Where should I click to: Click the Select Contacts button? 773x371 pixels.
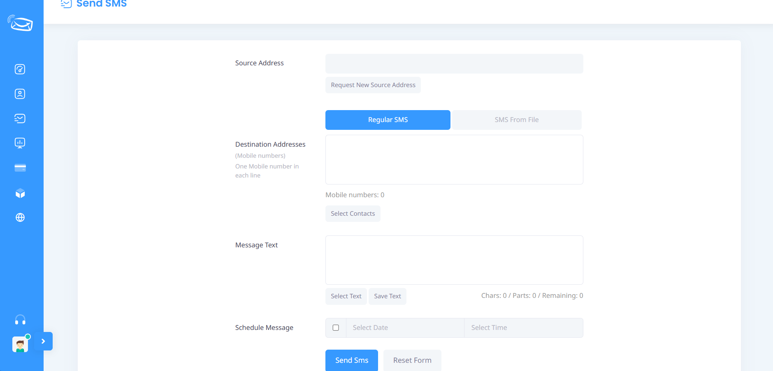353,214
